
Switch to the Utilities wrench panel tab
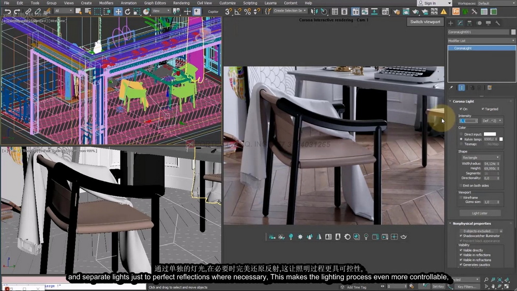(x=497, y=23)
